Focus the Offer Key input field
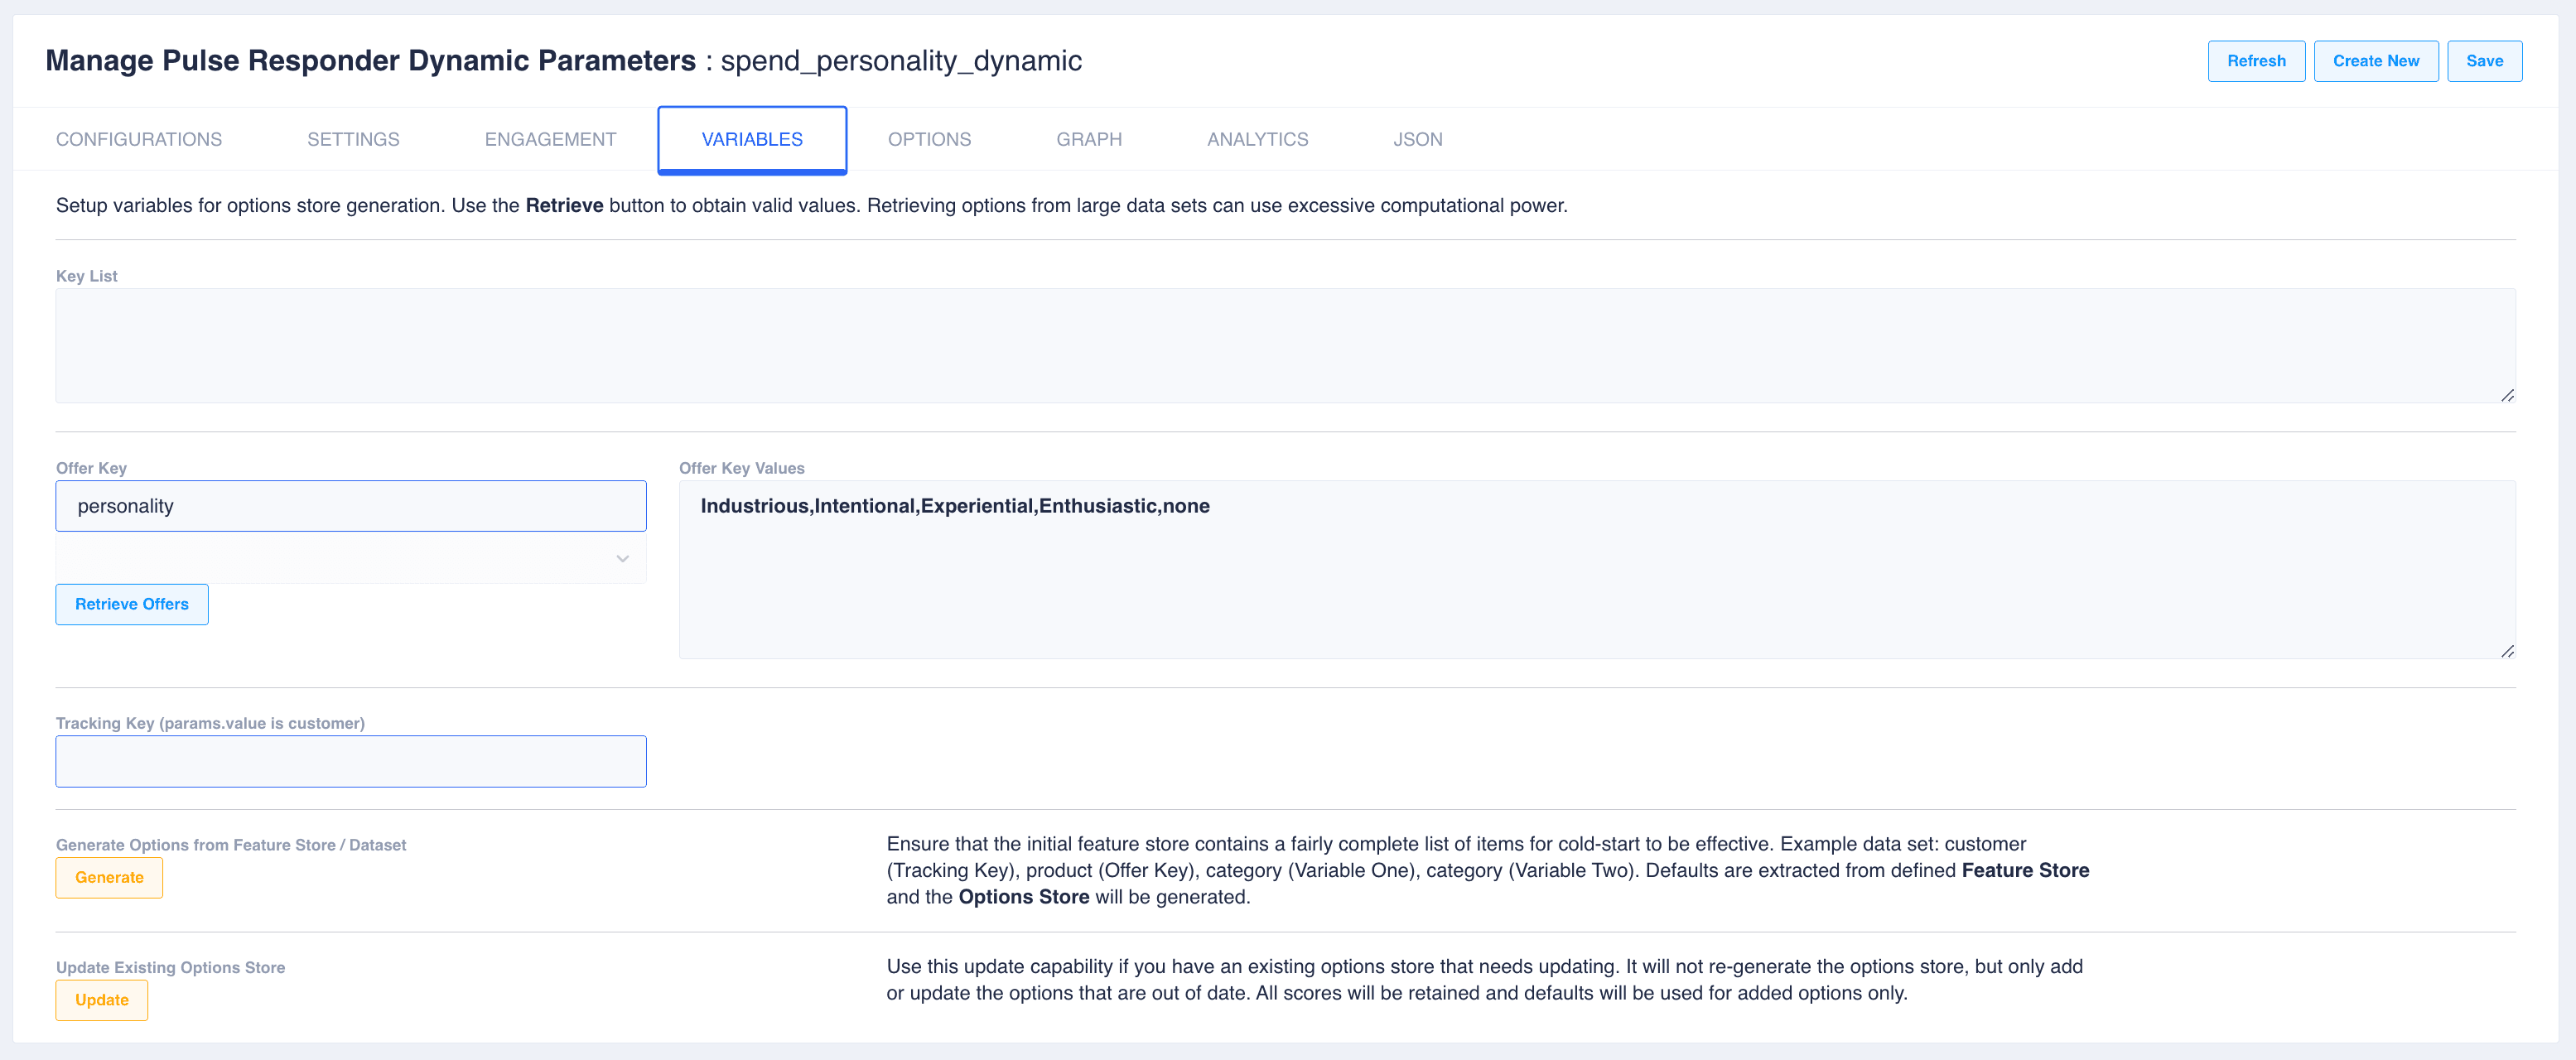Image resolution: width=2576 pixels, height=1060 pixels. (351, 506)
